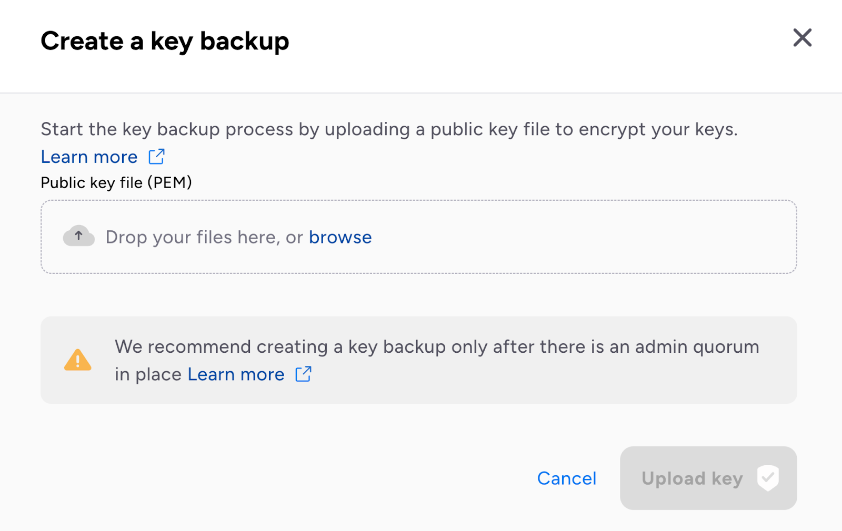Click the external link icon beside top Learn more

click(157, 157)
